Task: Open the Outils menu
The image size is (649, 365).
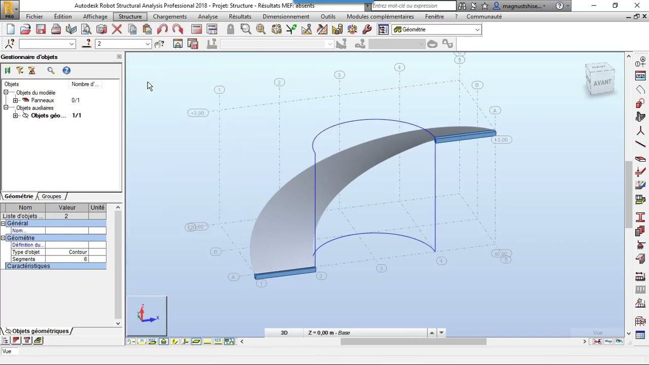Action: click(328, 17)
